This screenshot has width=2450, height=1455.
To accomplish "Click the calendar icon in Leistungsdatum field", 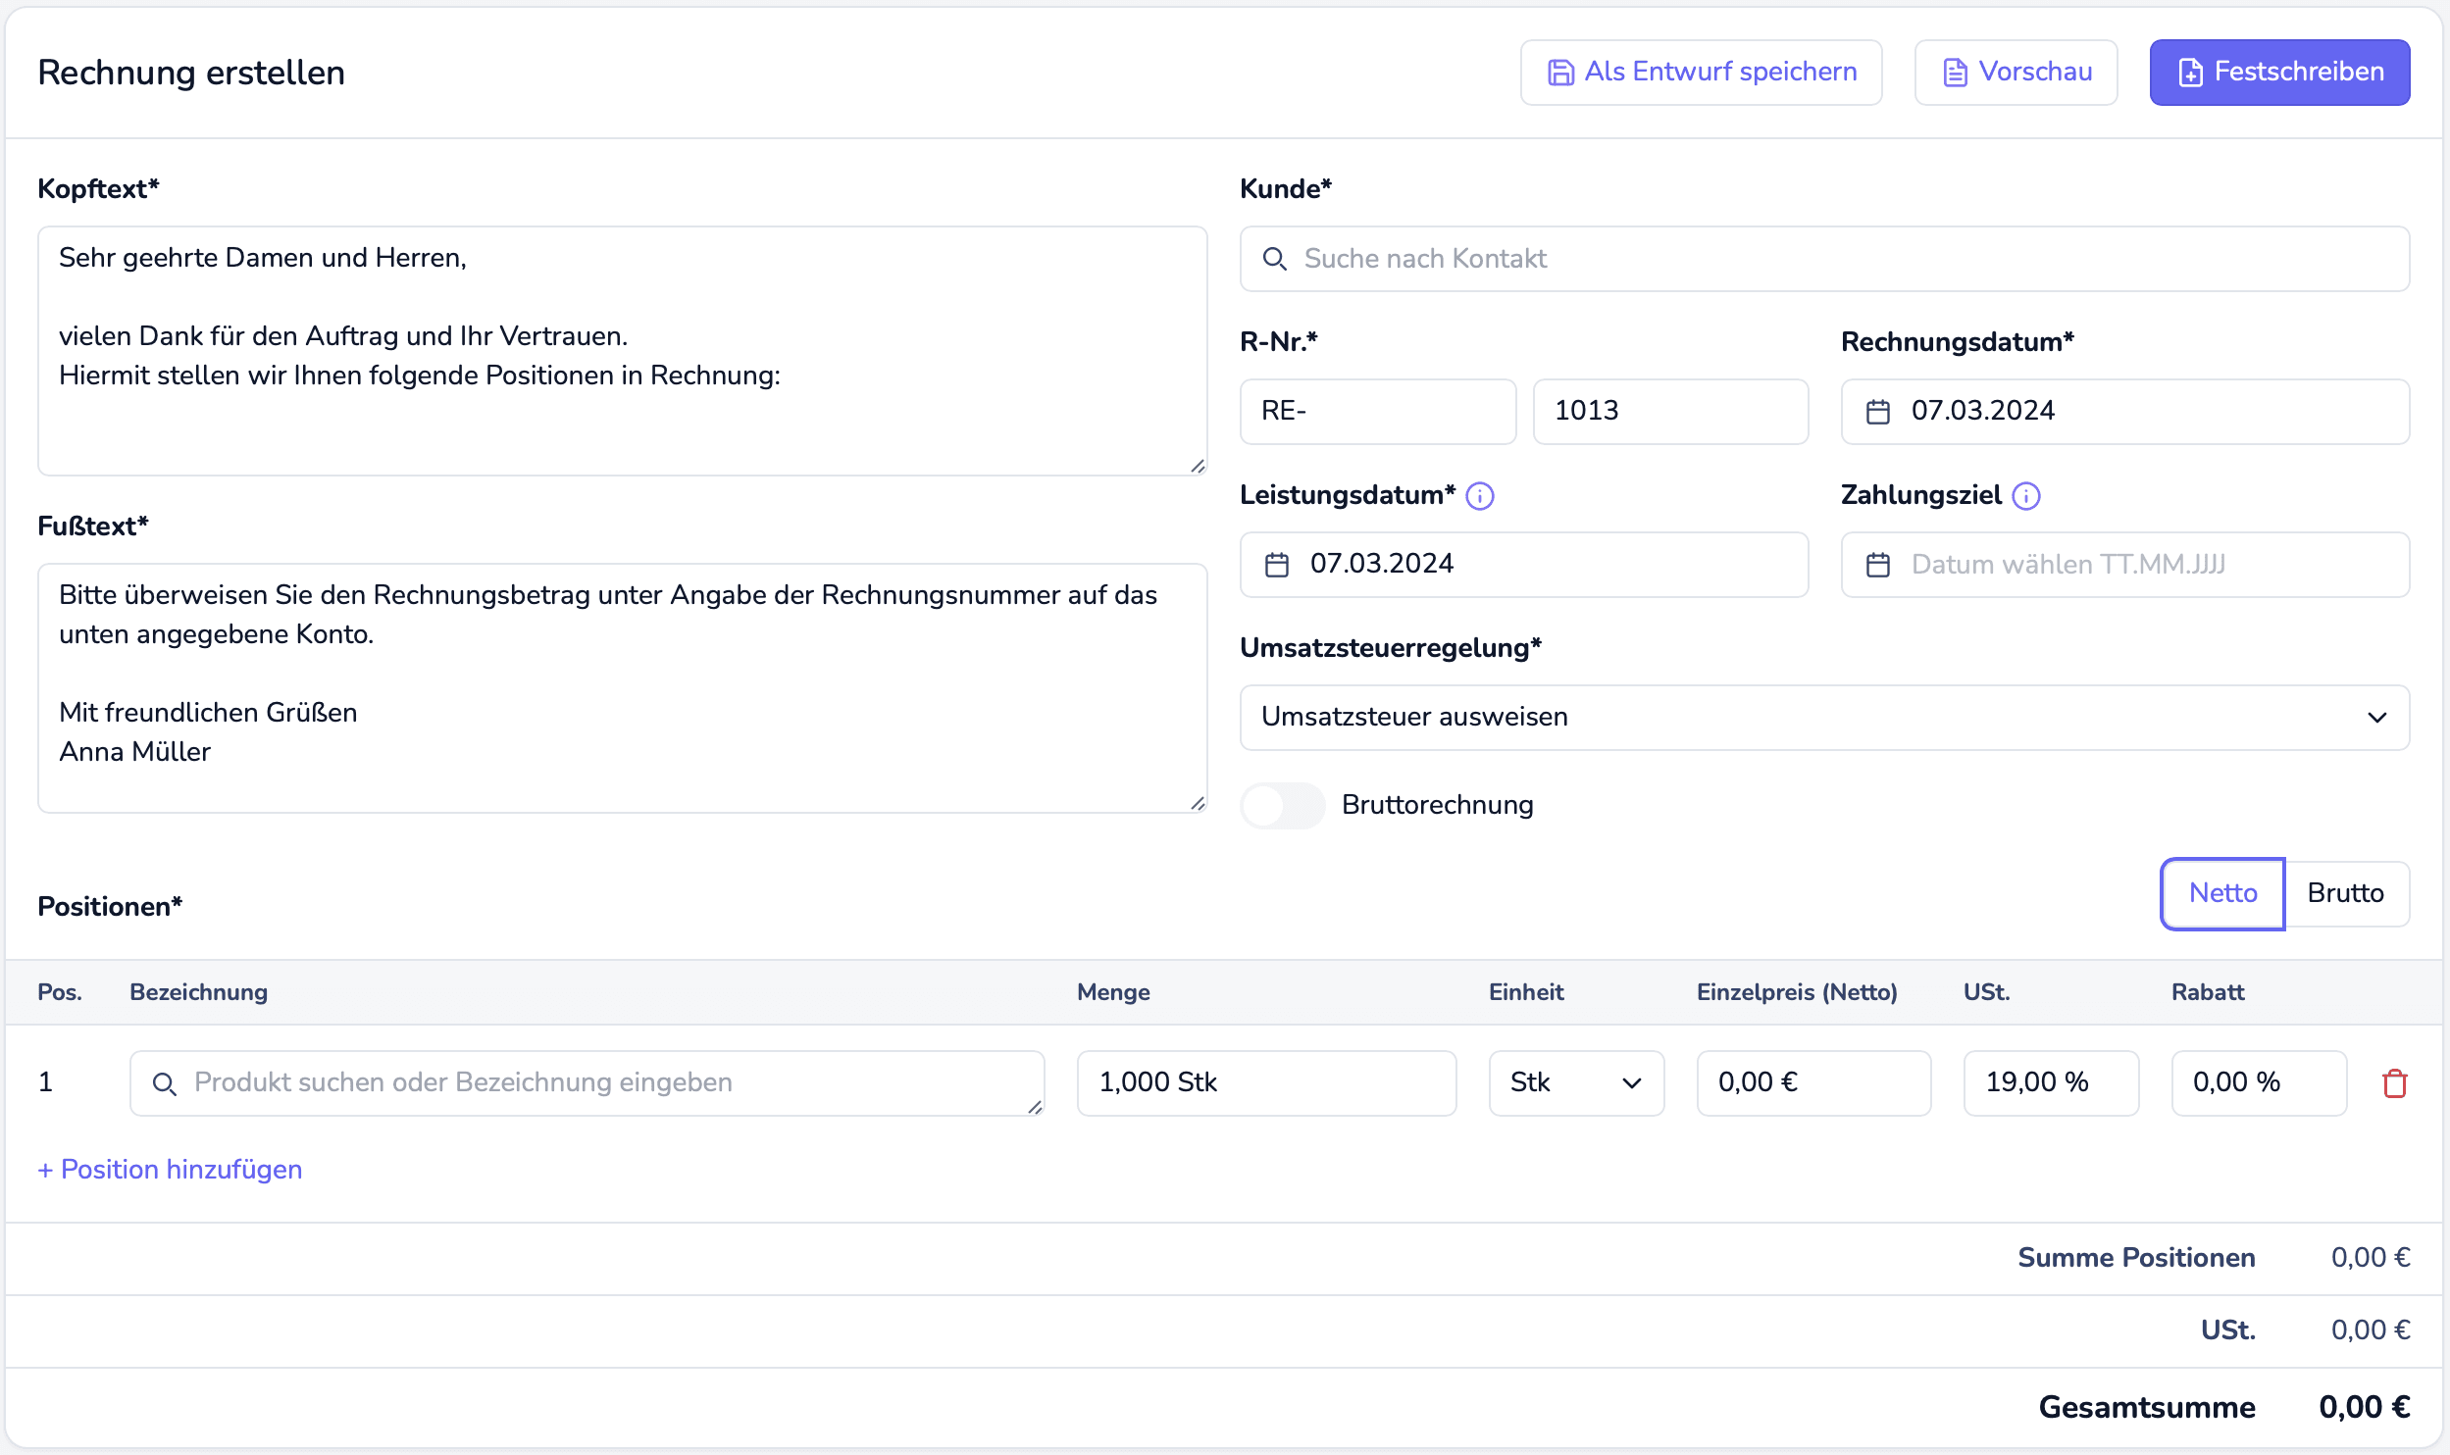I will pos(1277,565).
